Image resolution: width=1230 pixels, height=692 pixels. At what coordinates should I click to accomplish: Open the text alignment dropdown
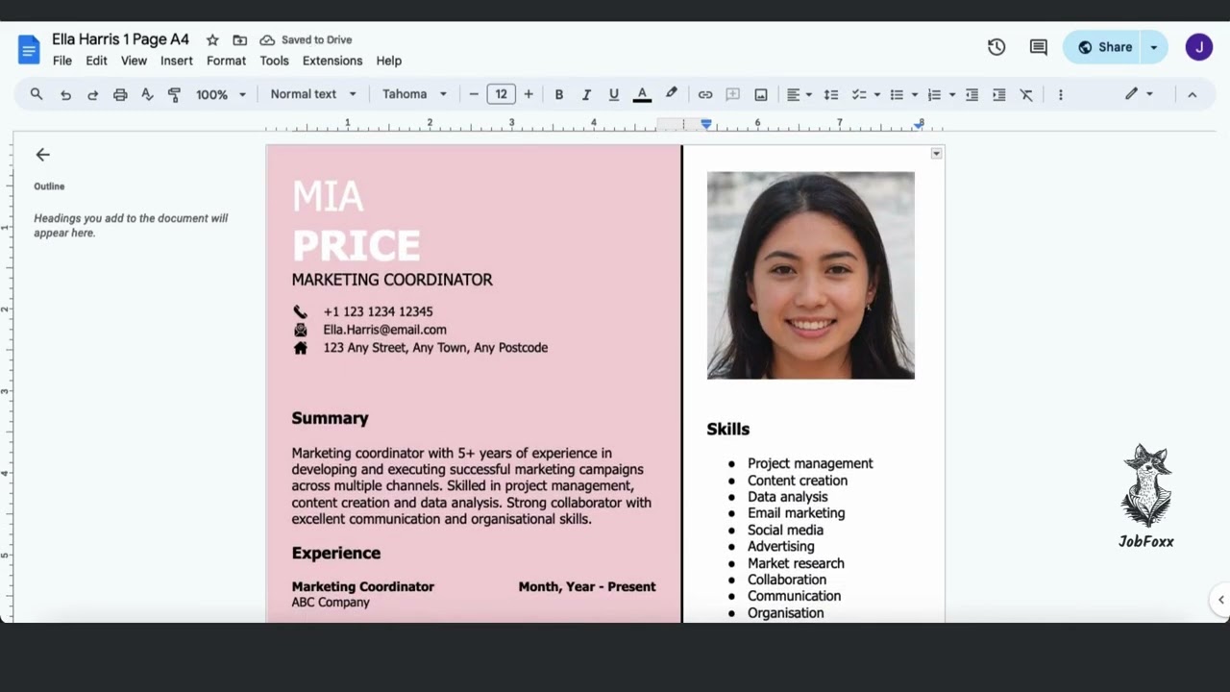tap(799, 94)
